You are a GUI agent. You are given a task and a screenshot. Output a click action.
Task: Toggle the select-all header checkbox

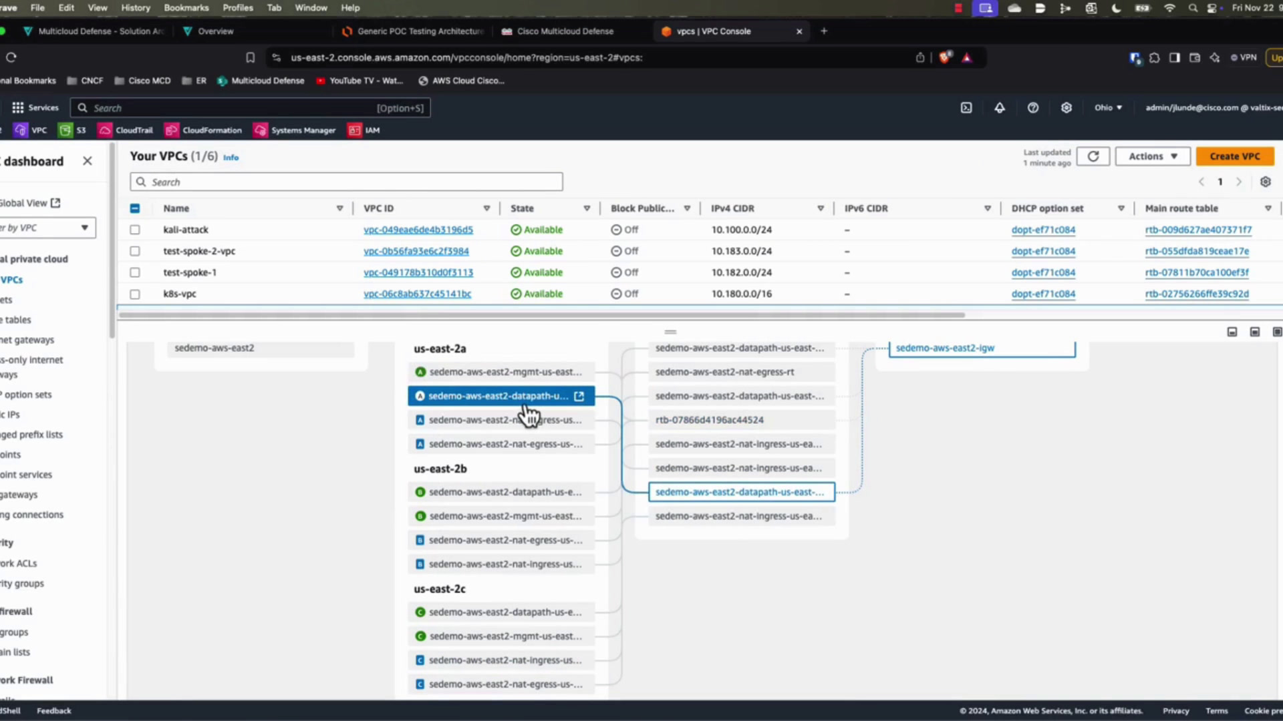click(x=135, y=208)
